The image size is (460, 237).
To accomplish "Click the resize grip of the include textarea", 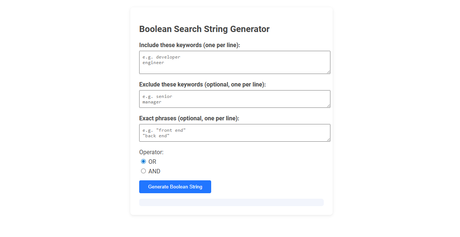I will click(x=329, y=72).
